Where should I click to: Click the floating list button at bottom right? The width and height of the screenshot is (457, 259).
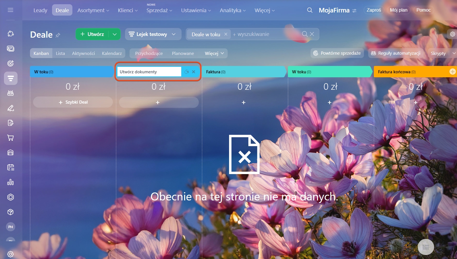[426, 247]
